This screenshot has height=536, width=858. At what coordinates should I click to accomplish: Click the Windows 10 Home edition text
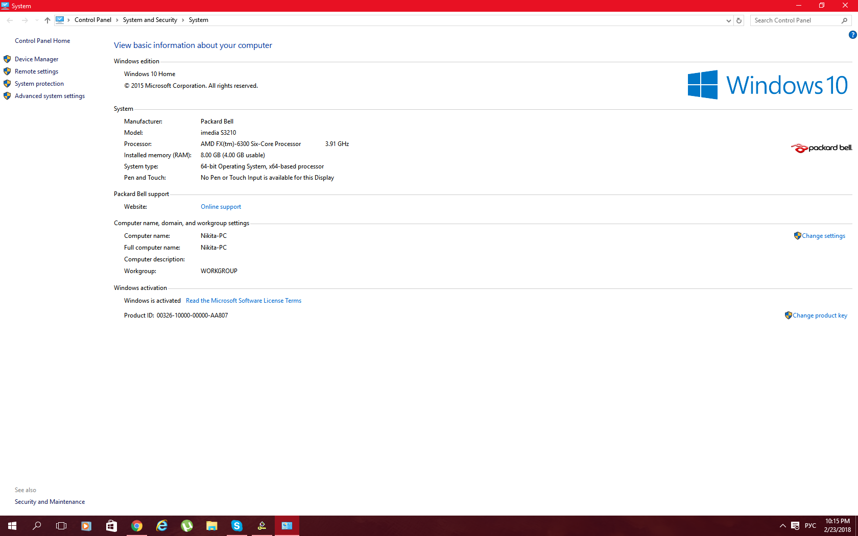[150, 74]
